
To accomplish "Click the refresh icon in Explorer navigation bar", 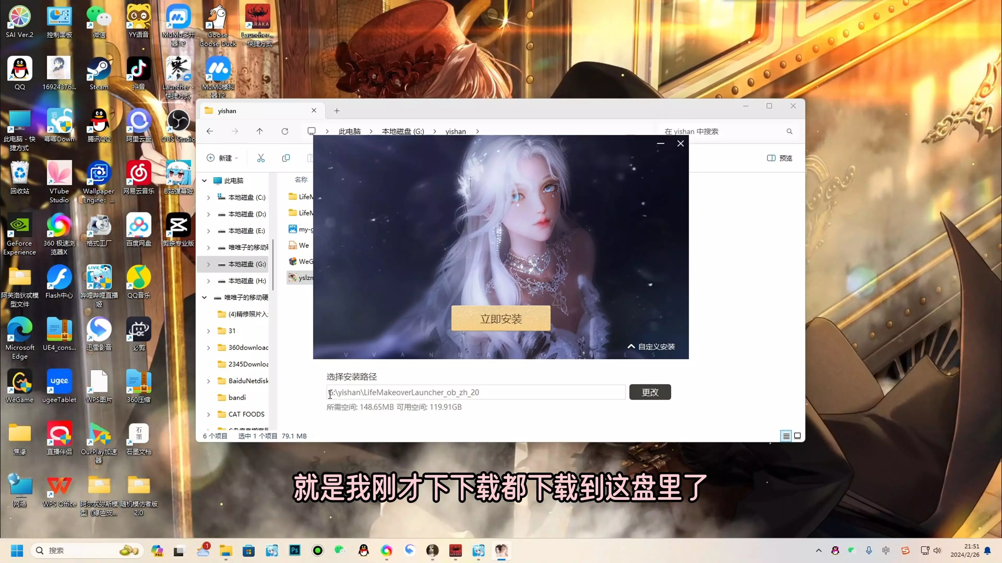I will coord(285,131).
